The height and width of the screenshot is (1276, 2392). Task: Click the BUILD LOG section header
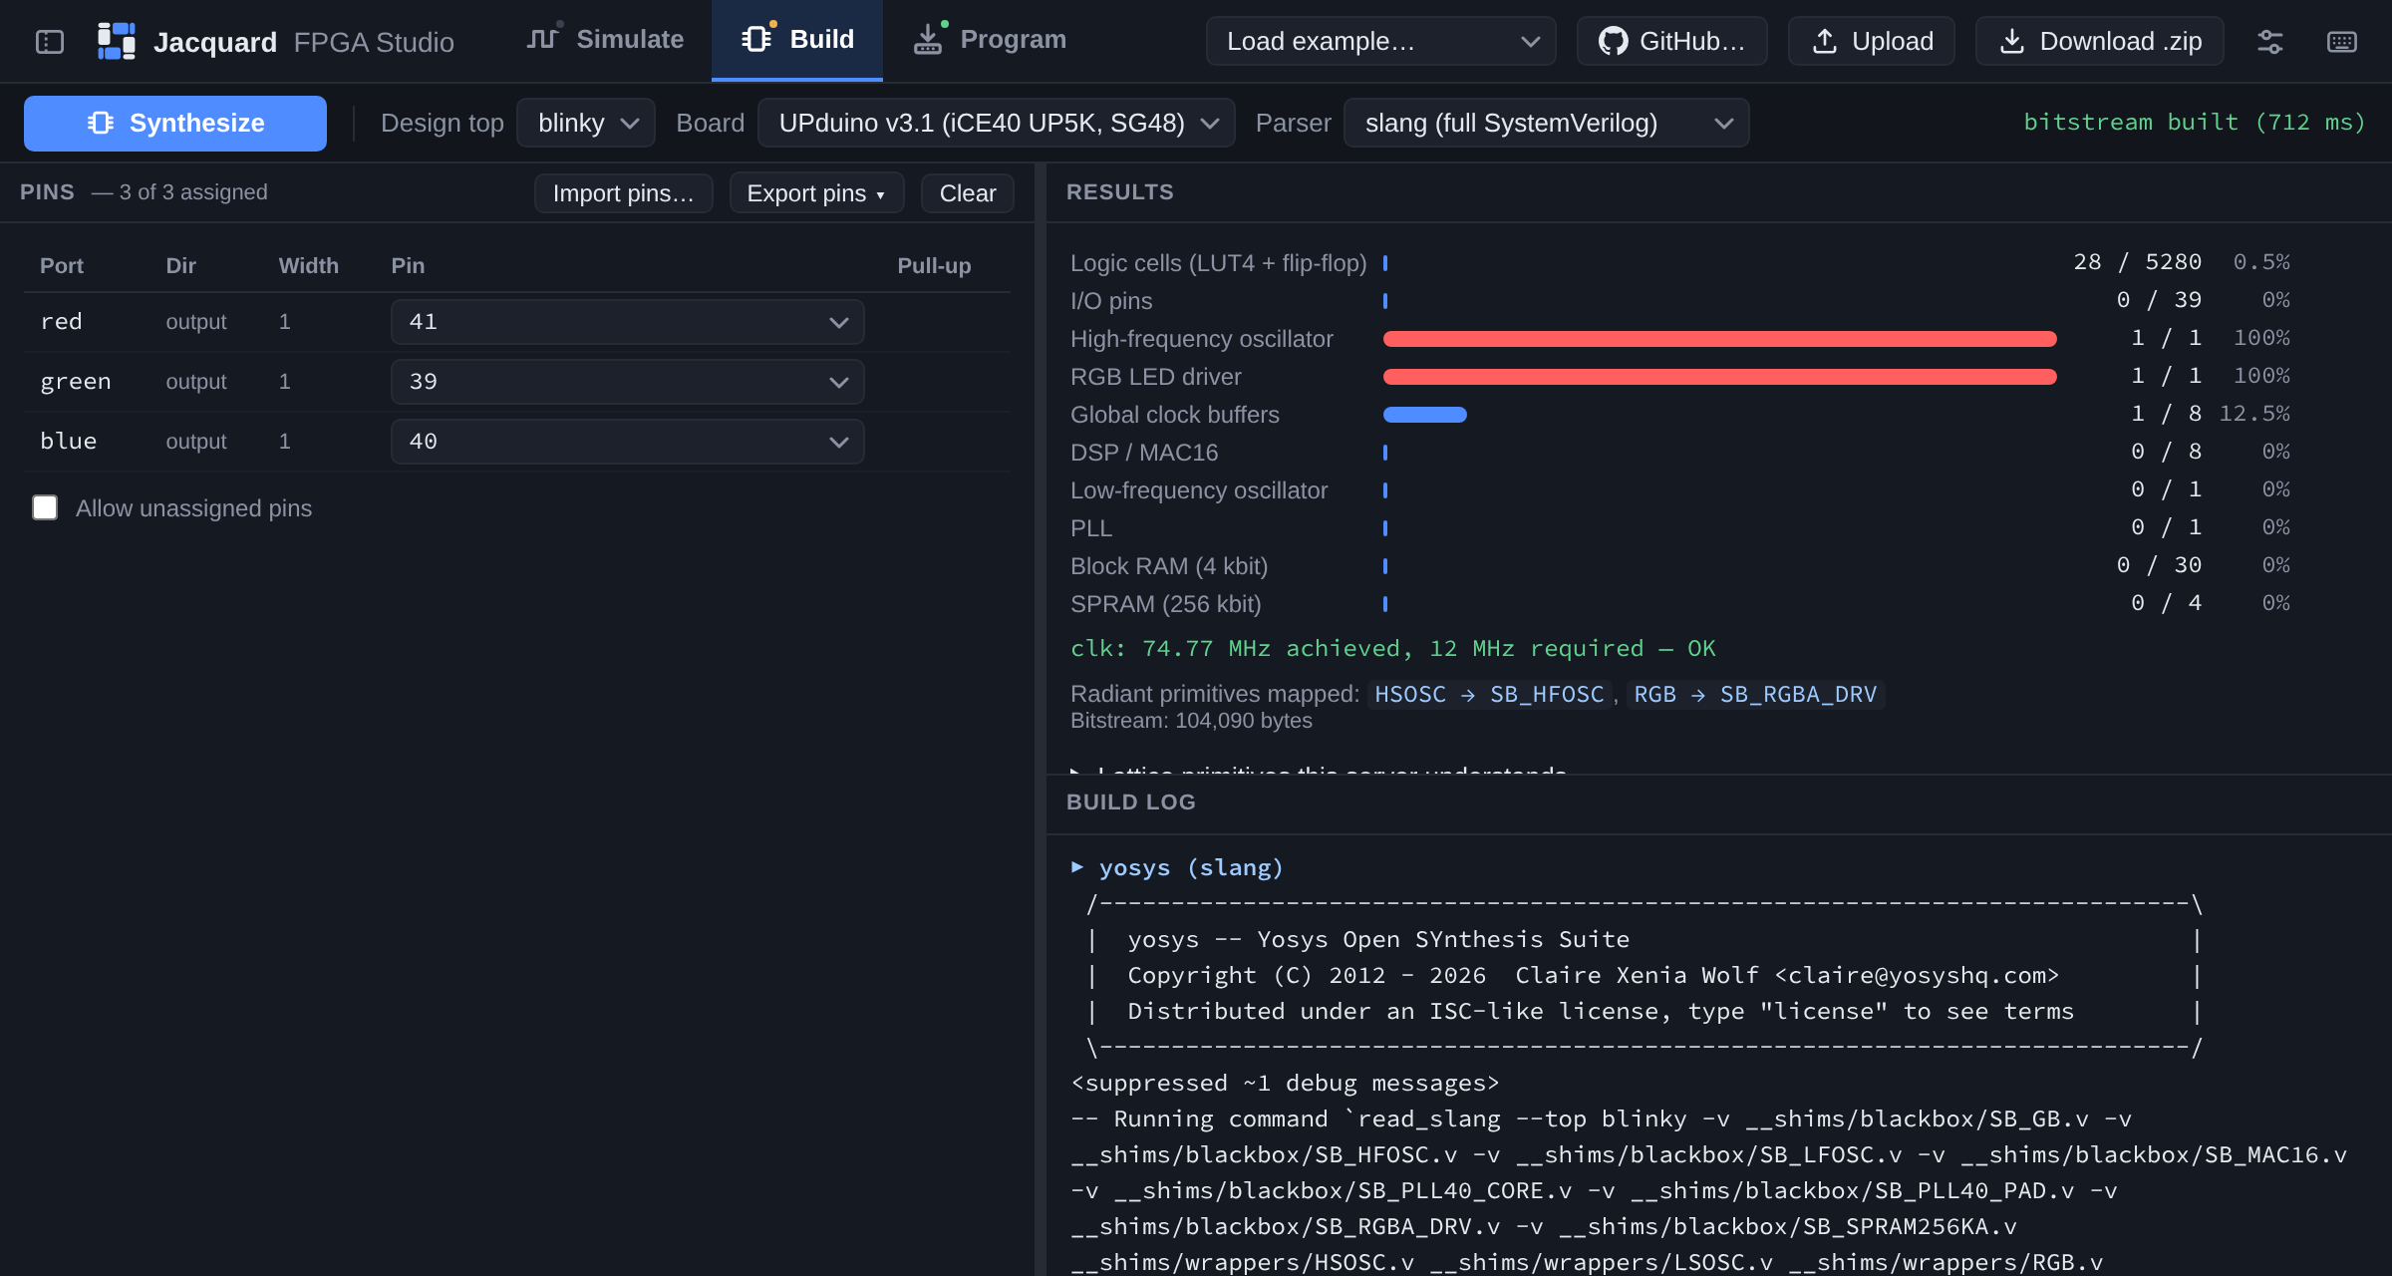(x=1131, y=802)
